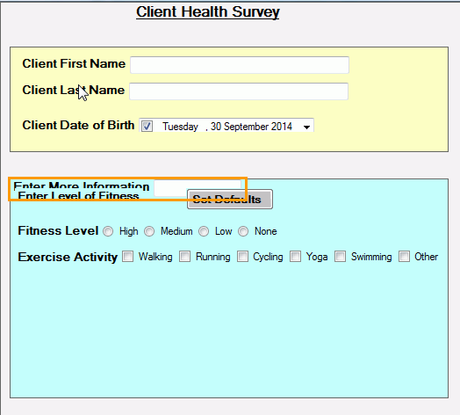Viewport: 460px width, 415px height.
Task: Check the Other activity checkbox
Action: click(x=404, y=256)
